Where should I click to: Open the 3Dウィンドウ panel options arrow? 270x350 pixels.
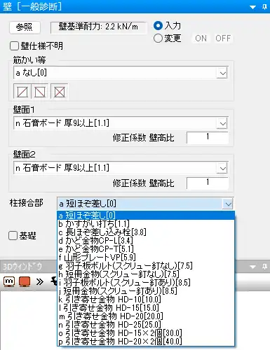[x=252, y=267]
